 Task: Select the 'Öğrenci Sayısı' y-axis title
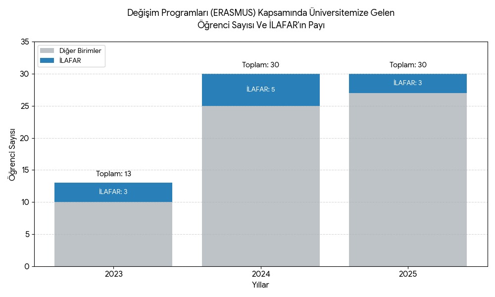pyautogui.click(x=12, y=154)
